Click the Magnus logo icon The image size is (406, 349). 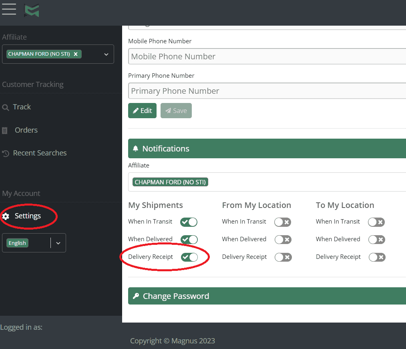pyautogui.click(x=32, y=10)
